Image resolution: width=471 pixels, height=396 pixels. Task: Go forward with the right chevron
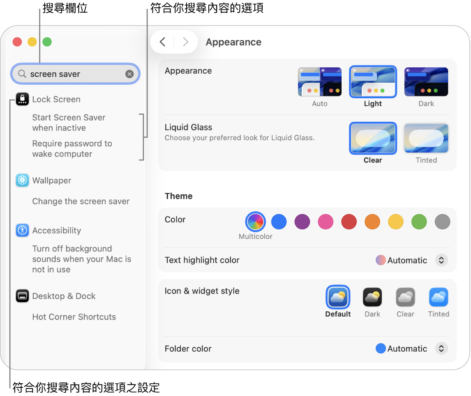pos(186,42)
